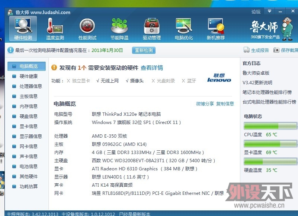Click 西数 WDC WD3200BEVT hard disk text

click(153, 161)
